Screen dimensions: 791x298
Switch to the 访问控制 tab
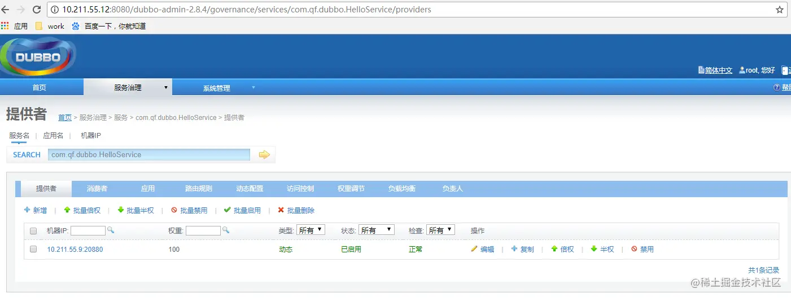point(300,189)
